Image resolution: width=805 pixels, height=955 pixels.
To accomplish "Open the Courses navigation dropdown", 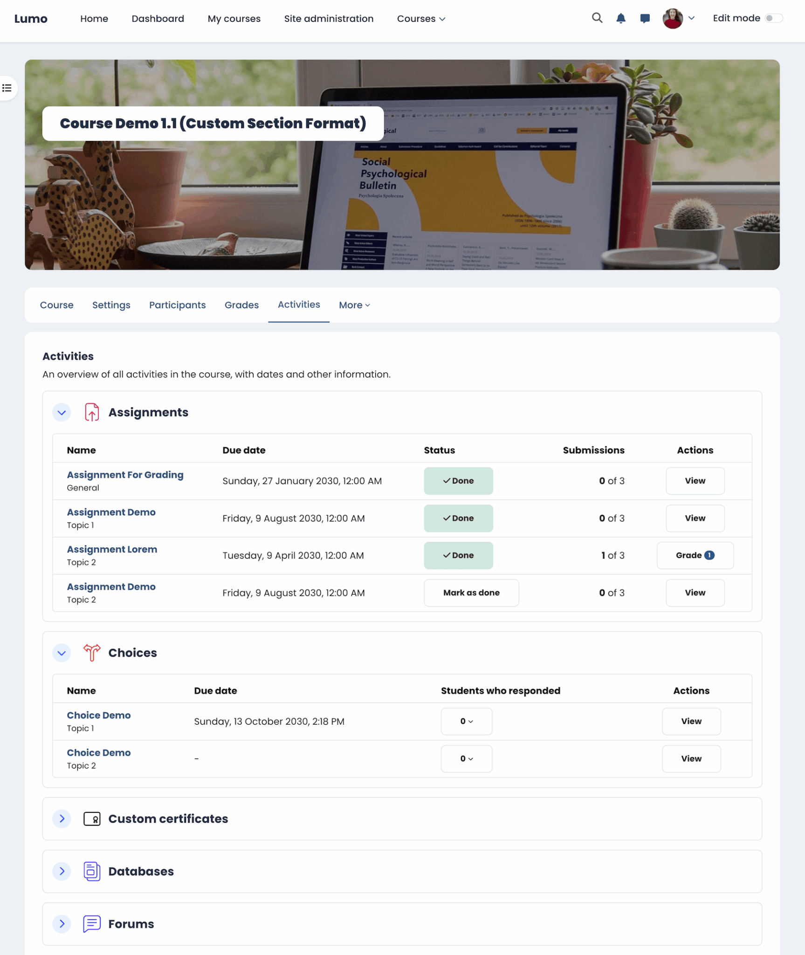I will (420, 19).
